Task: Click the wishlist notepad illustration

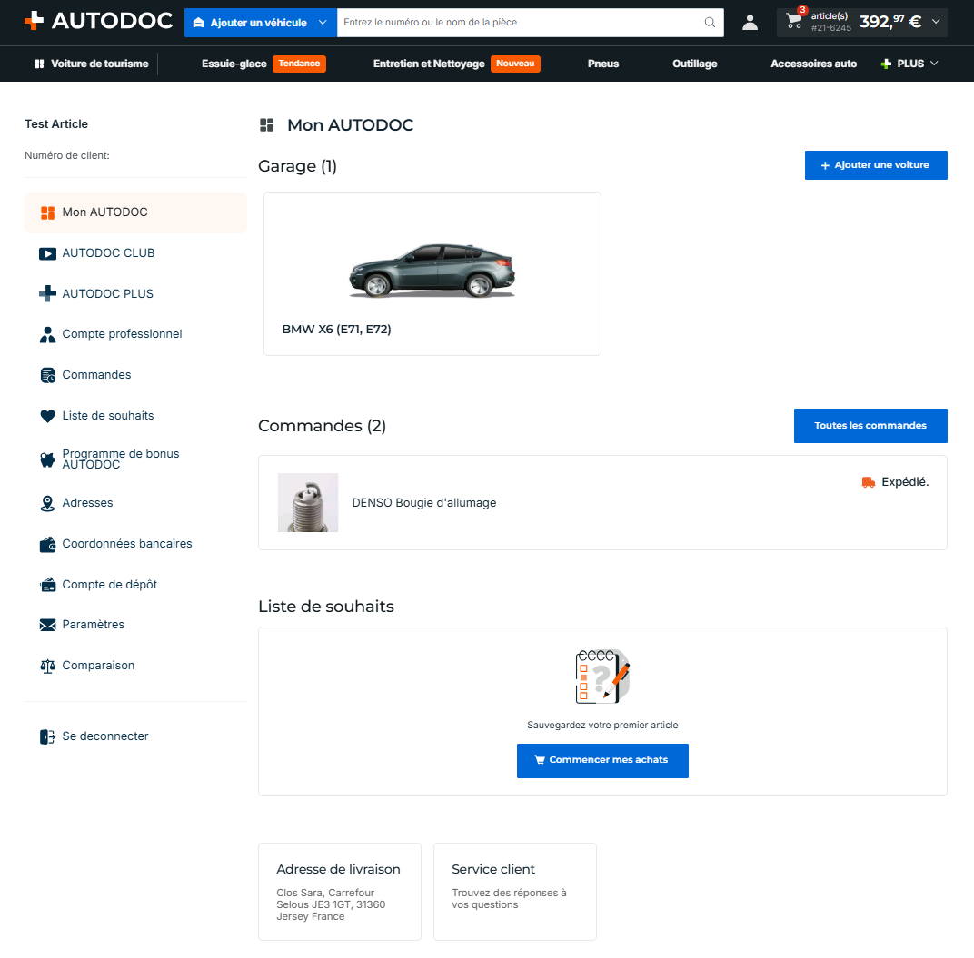Action: pos(602,677)
